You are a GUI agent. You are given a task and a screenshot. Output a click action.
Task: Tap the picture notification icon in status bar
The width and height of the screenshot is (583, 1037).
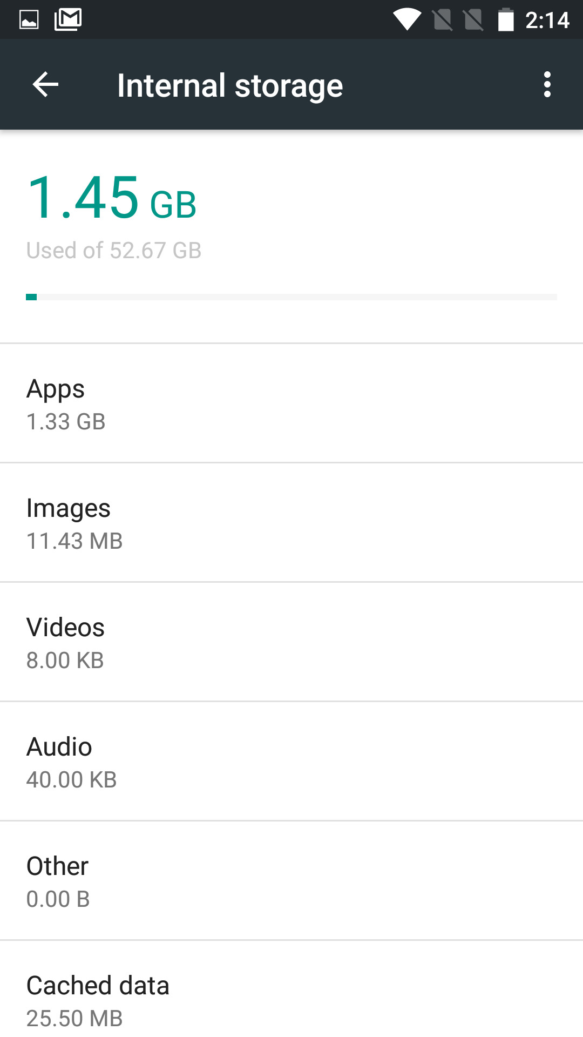click(x=29, y=20)
